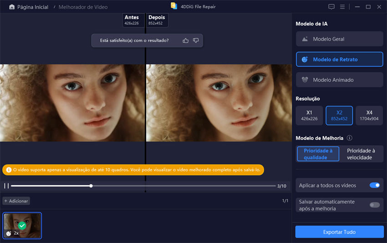Choose the Modelo de Retrato option
Viewport: 387px width, 243px height.
(x=339, y=60)
